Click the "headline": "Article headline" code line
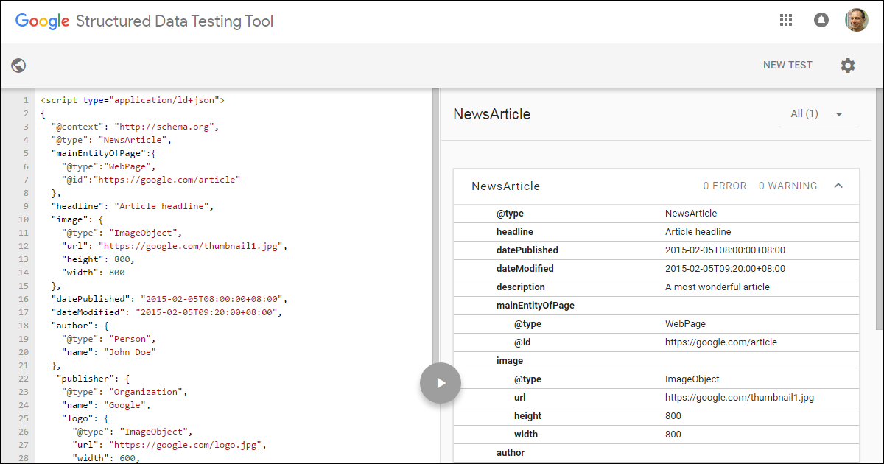Image resolution: width=884 pixels, height=464 pixels. [x=133, y=206]
